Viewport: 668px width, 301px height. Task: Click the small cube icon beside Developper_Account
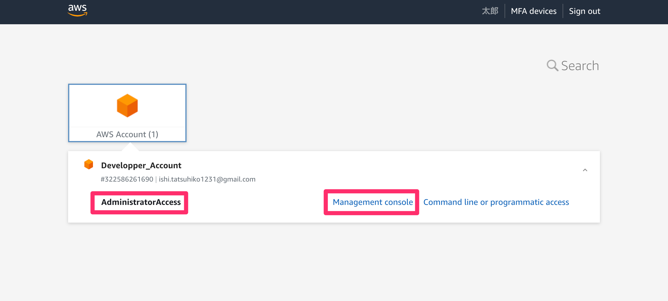89,164
